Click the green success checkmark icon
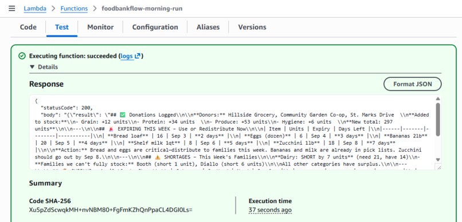This screenshot has height=222, width=462. (22, 56)
